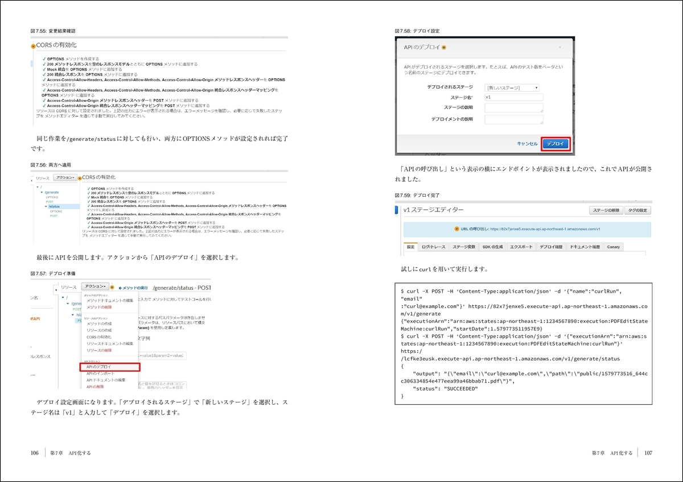Switch to エクスポート tab

(x=521, y=247)
